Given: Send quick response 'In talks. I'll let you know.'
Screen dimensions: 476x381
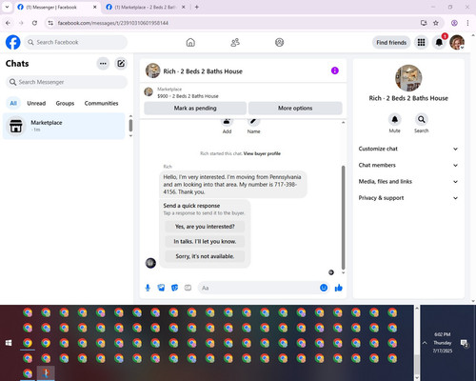Looking at the screenshot, I should tap(205, 241).
